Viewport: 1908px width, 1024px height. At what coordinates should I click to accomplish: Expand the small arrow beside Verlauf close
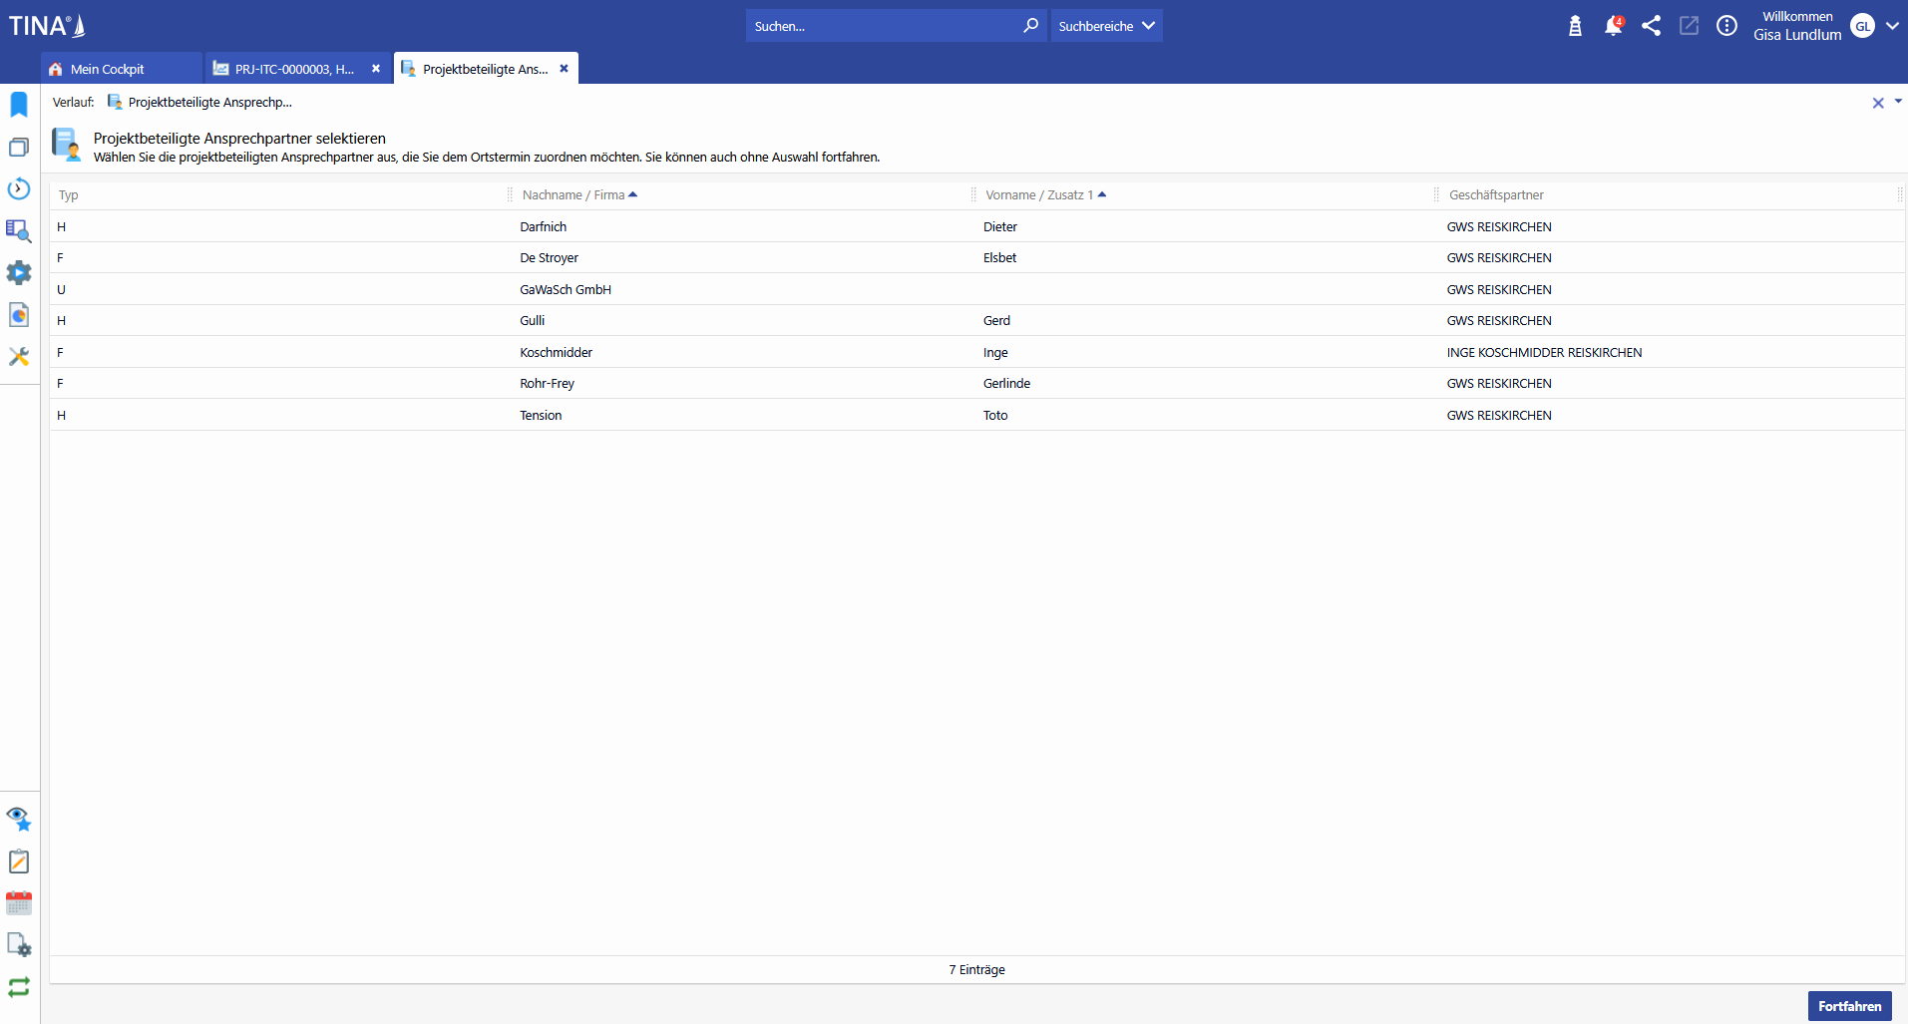coord(1898,102)
